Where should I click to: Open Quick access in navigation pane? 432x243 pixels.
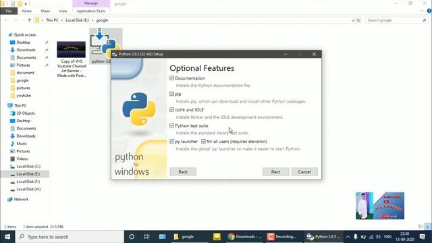(x=24, y=34)
